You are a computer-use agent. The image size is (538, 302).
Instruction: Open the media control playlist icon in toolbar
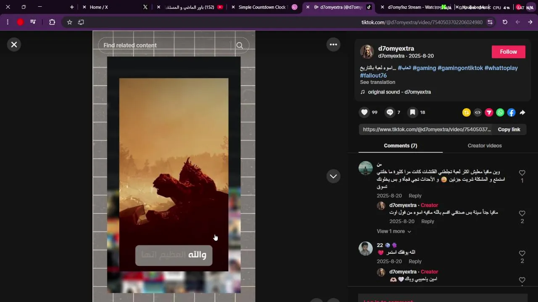pos(33,22)
